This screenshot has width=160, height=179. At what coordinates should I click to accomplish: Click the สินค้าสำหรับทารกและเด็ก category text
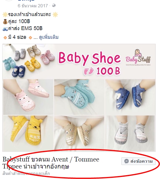26,173
